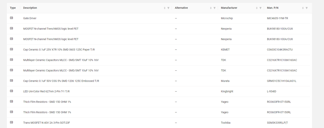Click the type icon in Kingbright LED row
324x128 pixels.
(x=11, y=91)
